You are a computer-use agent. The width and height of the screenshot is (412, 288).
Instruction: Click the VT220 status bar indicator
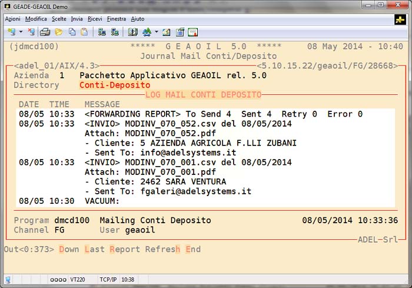click(x=78, y=280)
